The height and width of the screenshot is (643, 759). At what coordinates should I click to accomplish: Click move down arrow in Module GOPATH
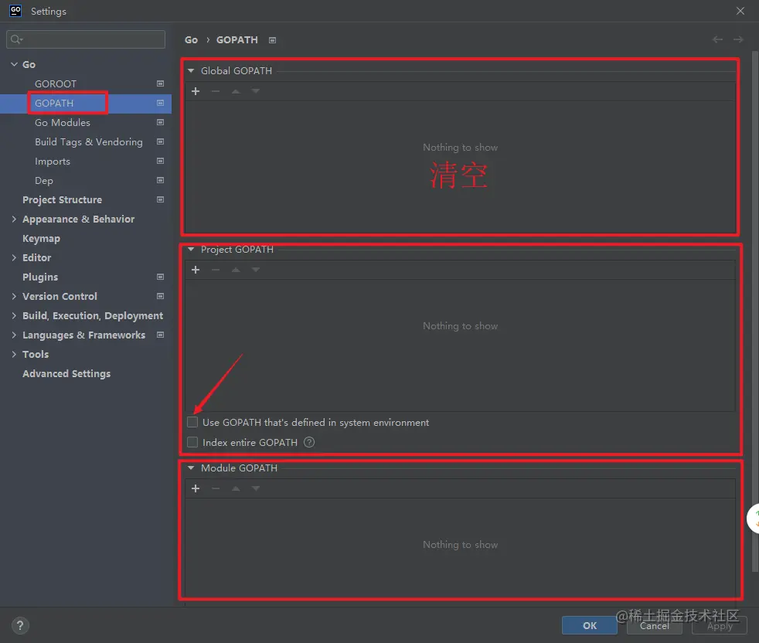click(x=256, y=488)
